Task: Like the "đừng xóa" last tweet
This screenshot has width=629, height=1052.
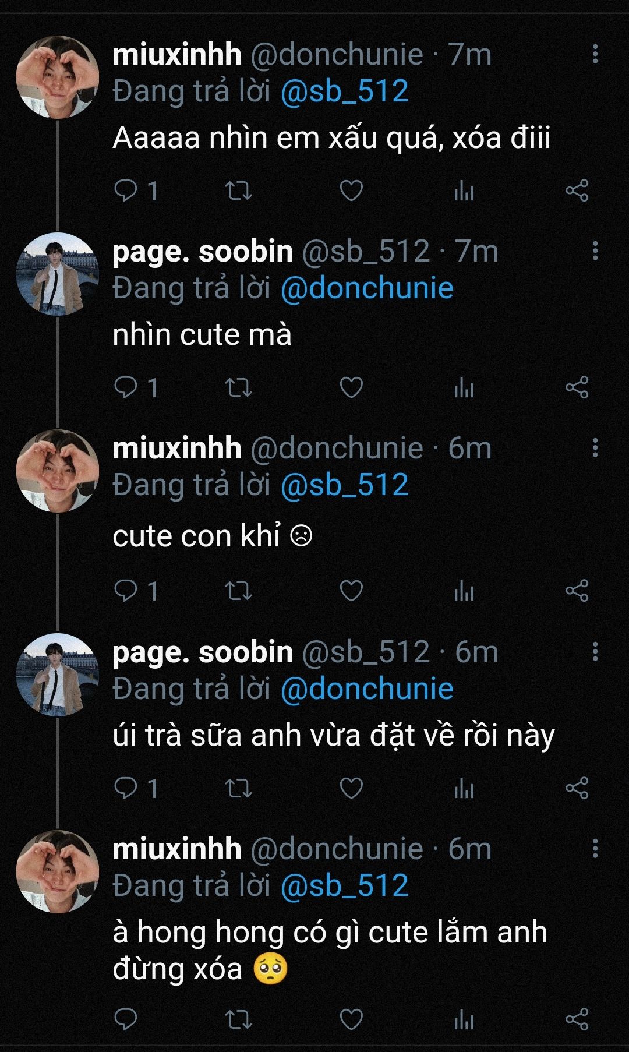Action: pos(351,1019)
